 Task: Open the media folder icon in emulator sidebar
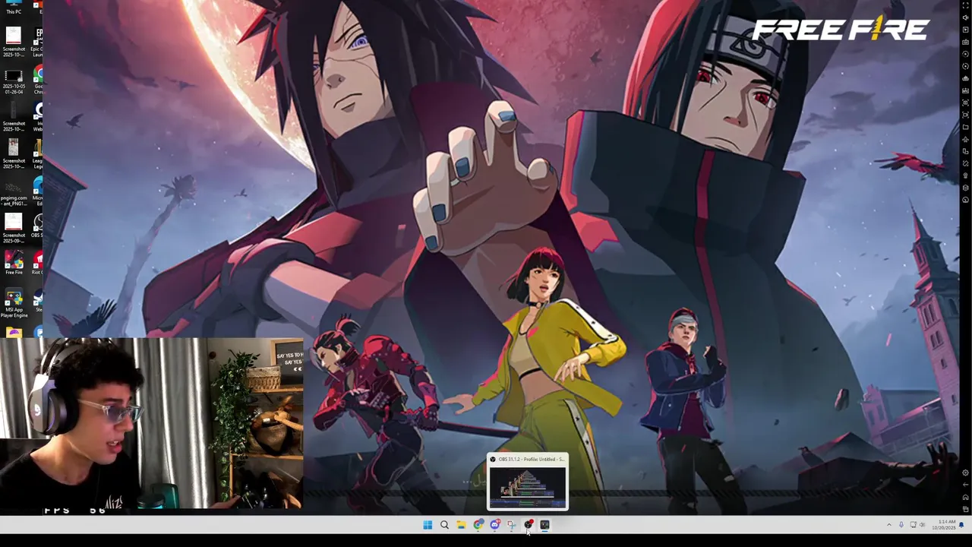pyautogui.click(x=965, y=127)
